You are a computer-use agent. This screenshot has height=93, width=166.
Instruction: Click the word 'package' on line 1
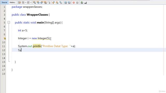[17, 7]
